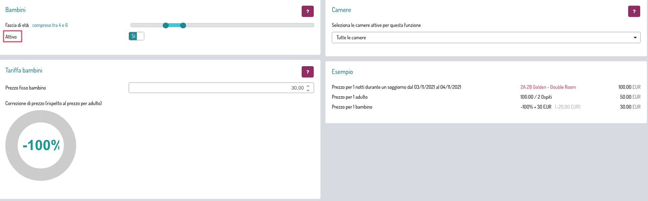The height and width of the screenshot is (201, 648).
Task: Expand the Tutte le camere dropdown
Action: click(486, 38)
